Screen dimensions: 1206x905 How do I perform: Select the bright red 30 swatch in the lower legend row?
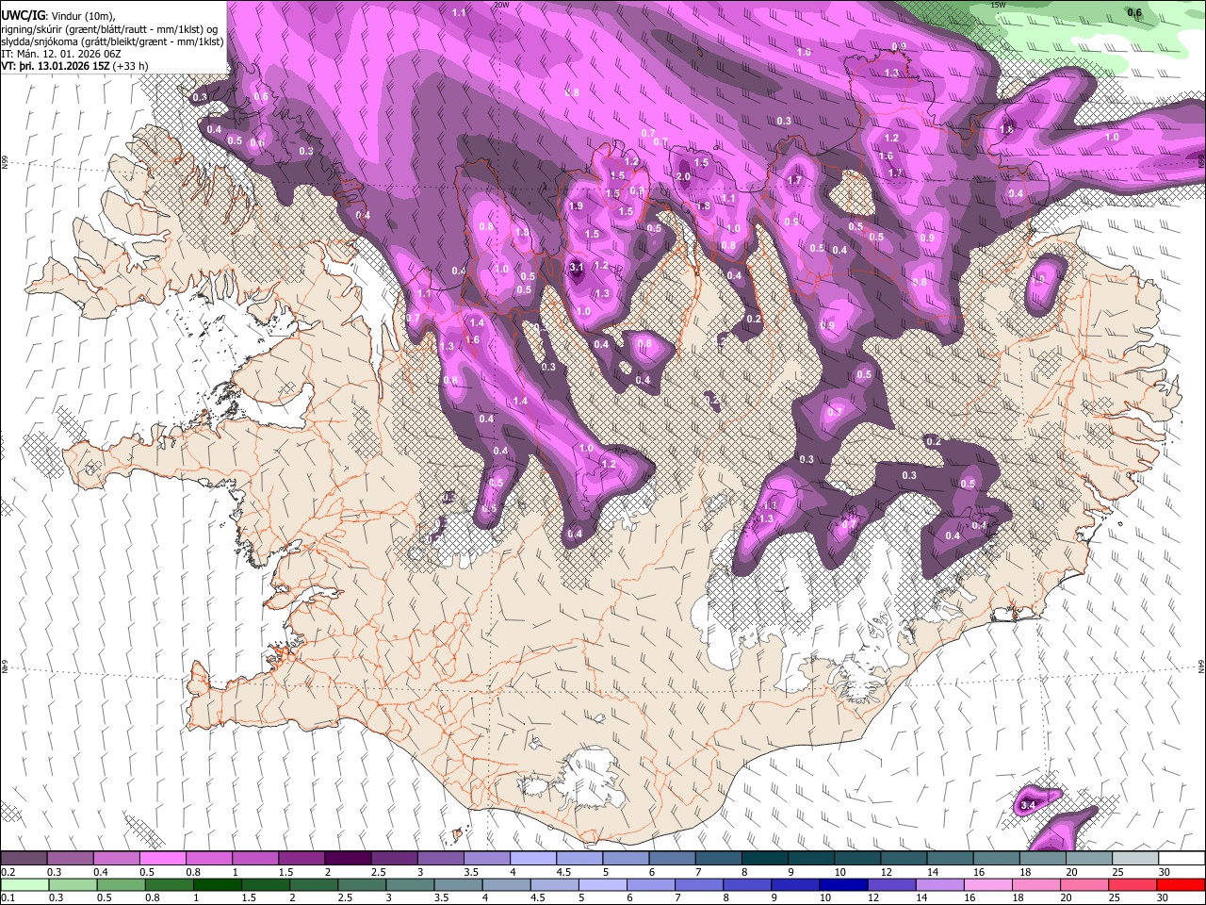point(1181,884)
